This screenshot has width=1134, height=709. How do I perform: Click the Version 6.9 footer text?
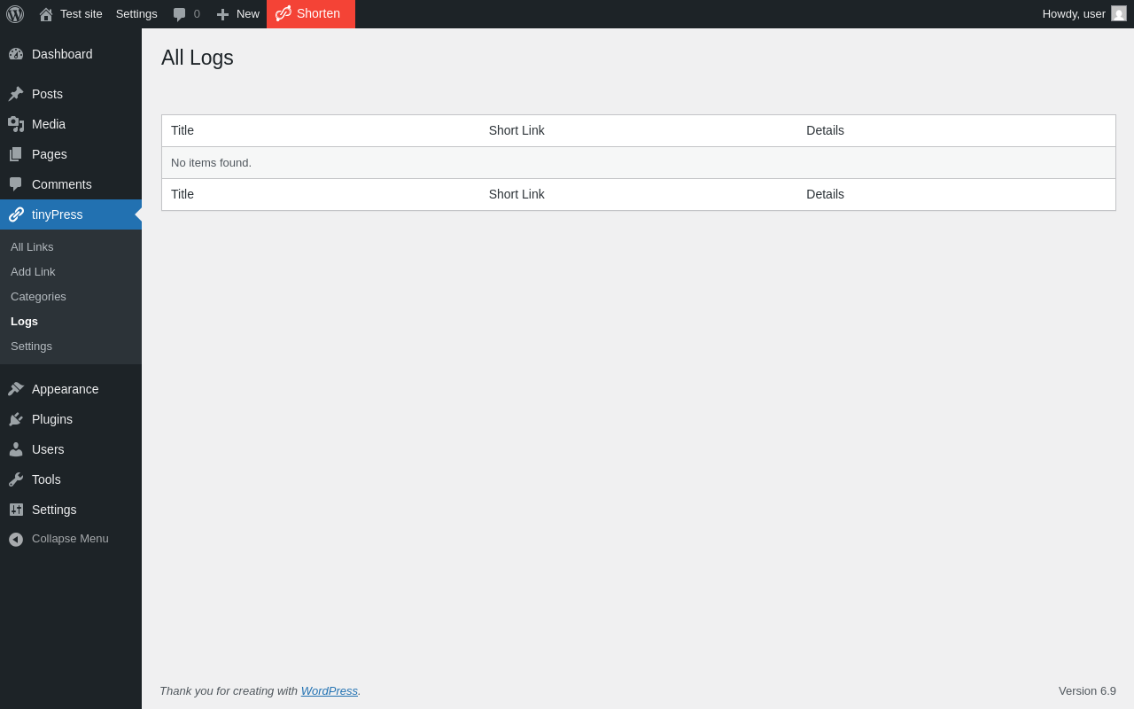click(1087, 690)
